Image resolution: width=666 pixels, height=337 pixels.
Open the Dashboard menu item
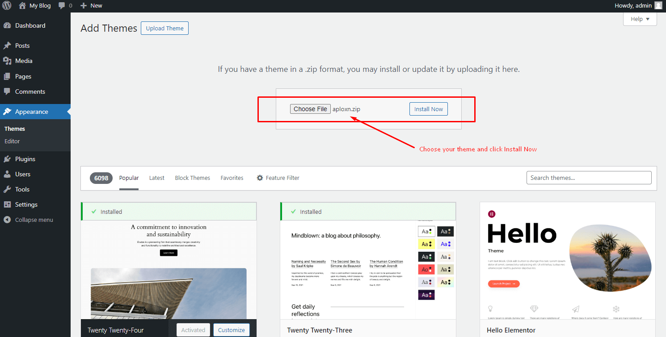click(x=35, y=25)
